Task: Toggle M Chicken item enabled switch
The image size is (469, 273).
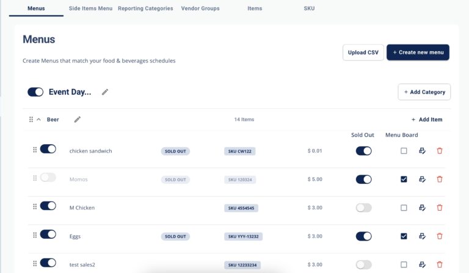Action: 48,206
